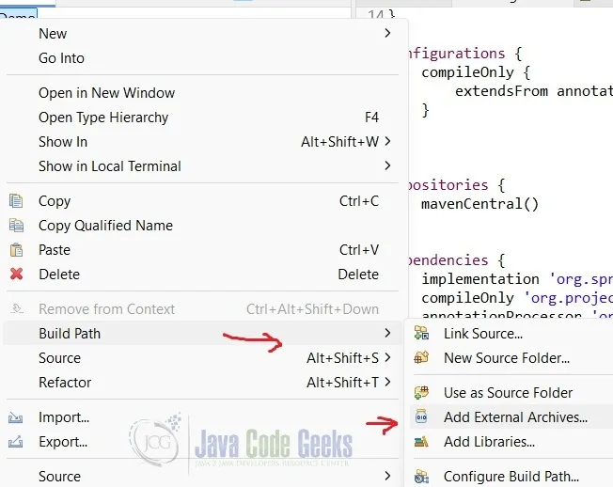The image size is (613, 487).
Task: Expand the New submenu arrow
Action: click(x=387, y=33)
